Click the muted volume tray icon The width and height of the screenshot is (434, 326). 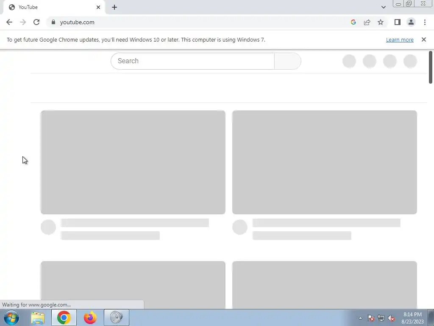[x=391, y=318]
